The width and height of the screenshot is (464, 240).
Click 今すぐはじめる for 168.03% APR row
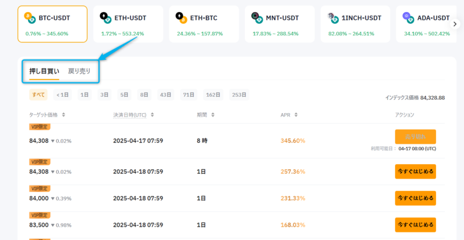pos(415,225)
